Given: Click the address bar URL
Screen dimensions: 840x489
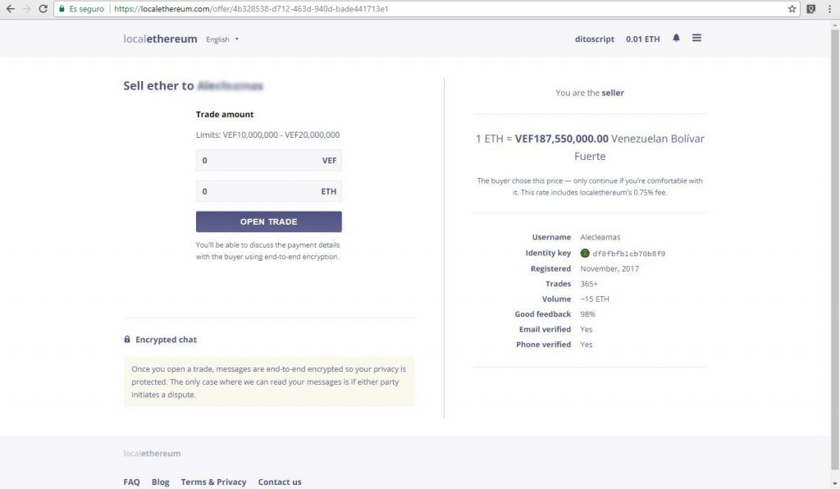Looking at the screenshot, I should tap(251, 8).
